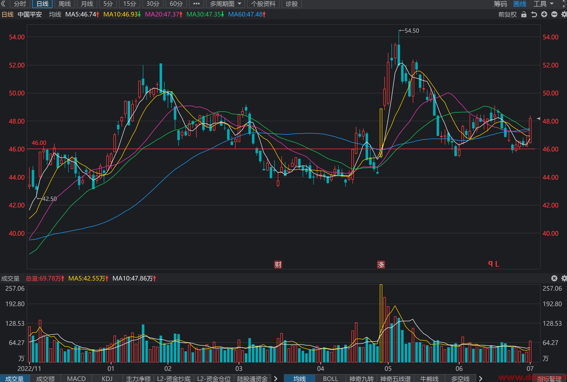Select the 60分 period tab
The height and width of the screenshot is (382, 567).
[176, 4]
